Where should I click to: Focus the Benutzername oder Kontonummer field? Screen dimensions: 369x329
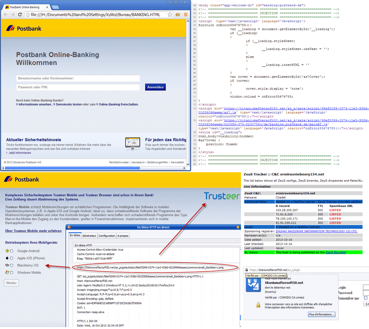point(78,78)
